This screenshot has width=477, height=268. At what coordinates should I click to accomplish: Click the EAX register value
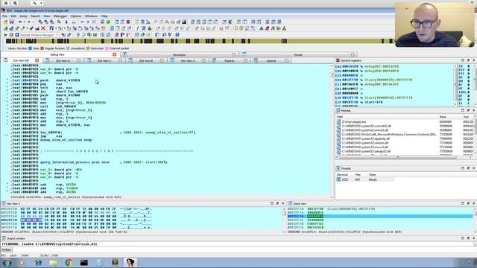[350, 66]
